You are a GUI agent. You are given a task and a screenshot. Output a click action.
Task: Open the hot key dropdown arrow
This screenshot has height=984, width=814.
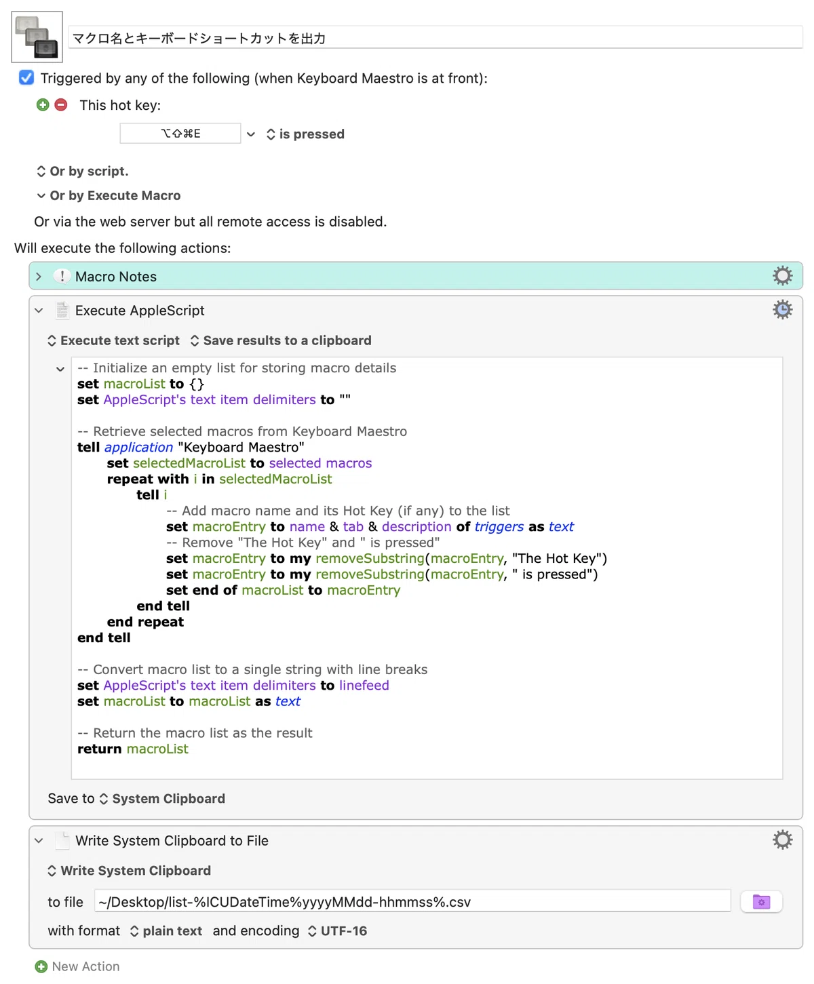251,134
